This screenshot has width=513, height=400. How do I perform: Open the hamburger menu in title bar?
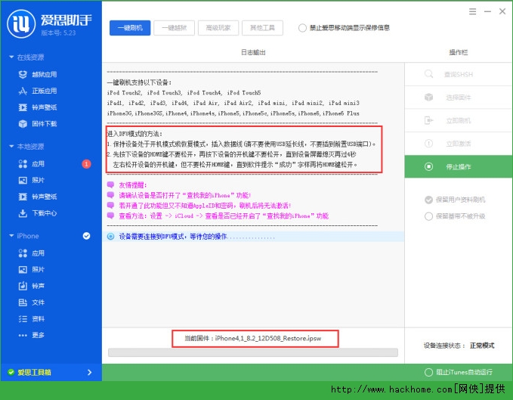471,12
